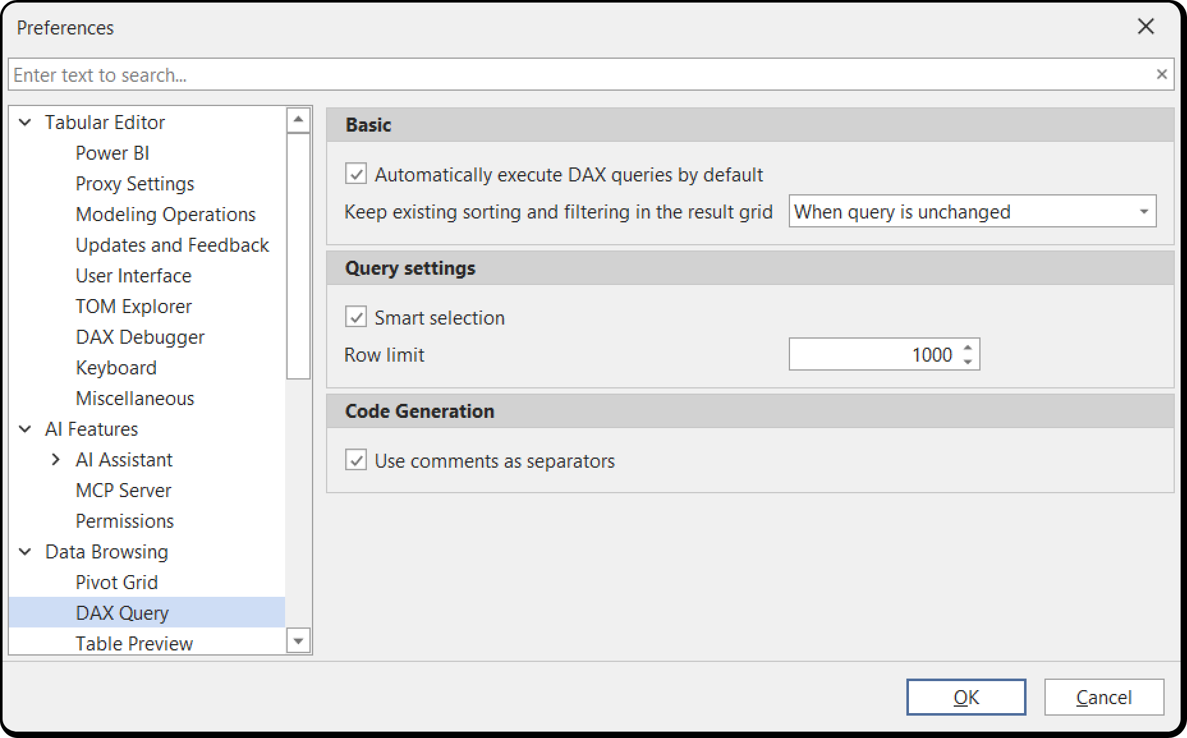
Task: Select User Interface preferences
Action: [134, 275]
